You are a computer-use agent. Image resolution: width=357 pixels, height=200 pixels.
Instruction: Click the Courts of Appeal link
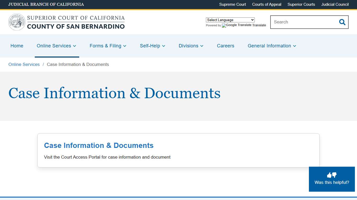(267, 4)
